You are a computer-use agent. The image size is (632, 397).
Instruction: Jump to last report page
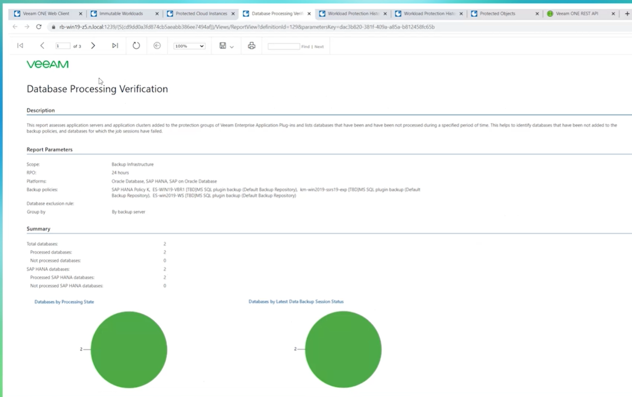tap(115, 46)
